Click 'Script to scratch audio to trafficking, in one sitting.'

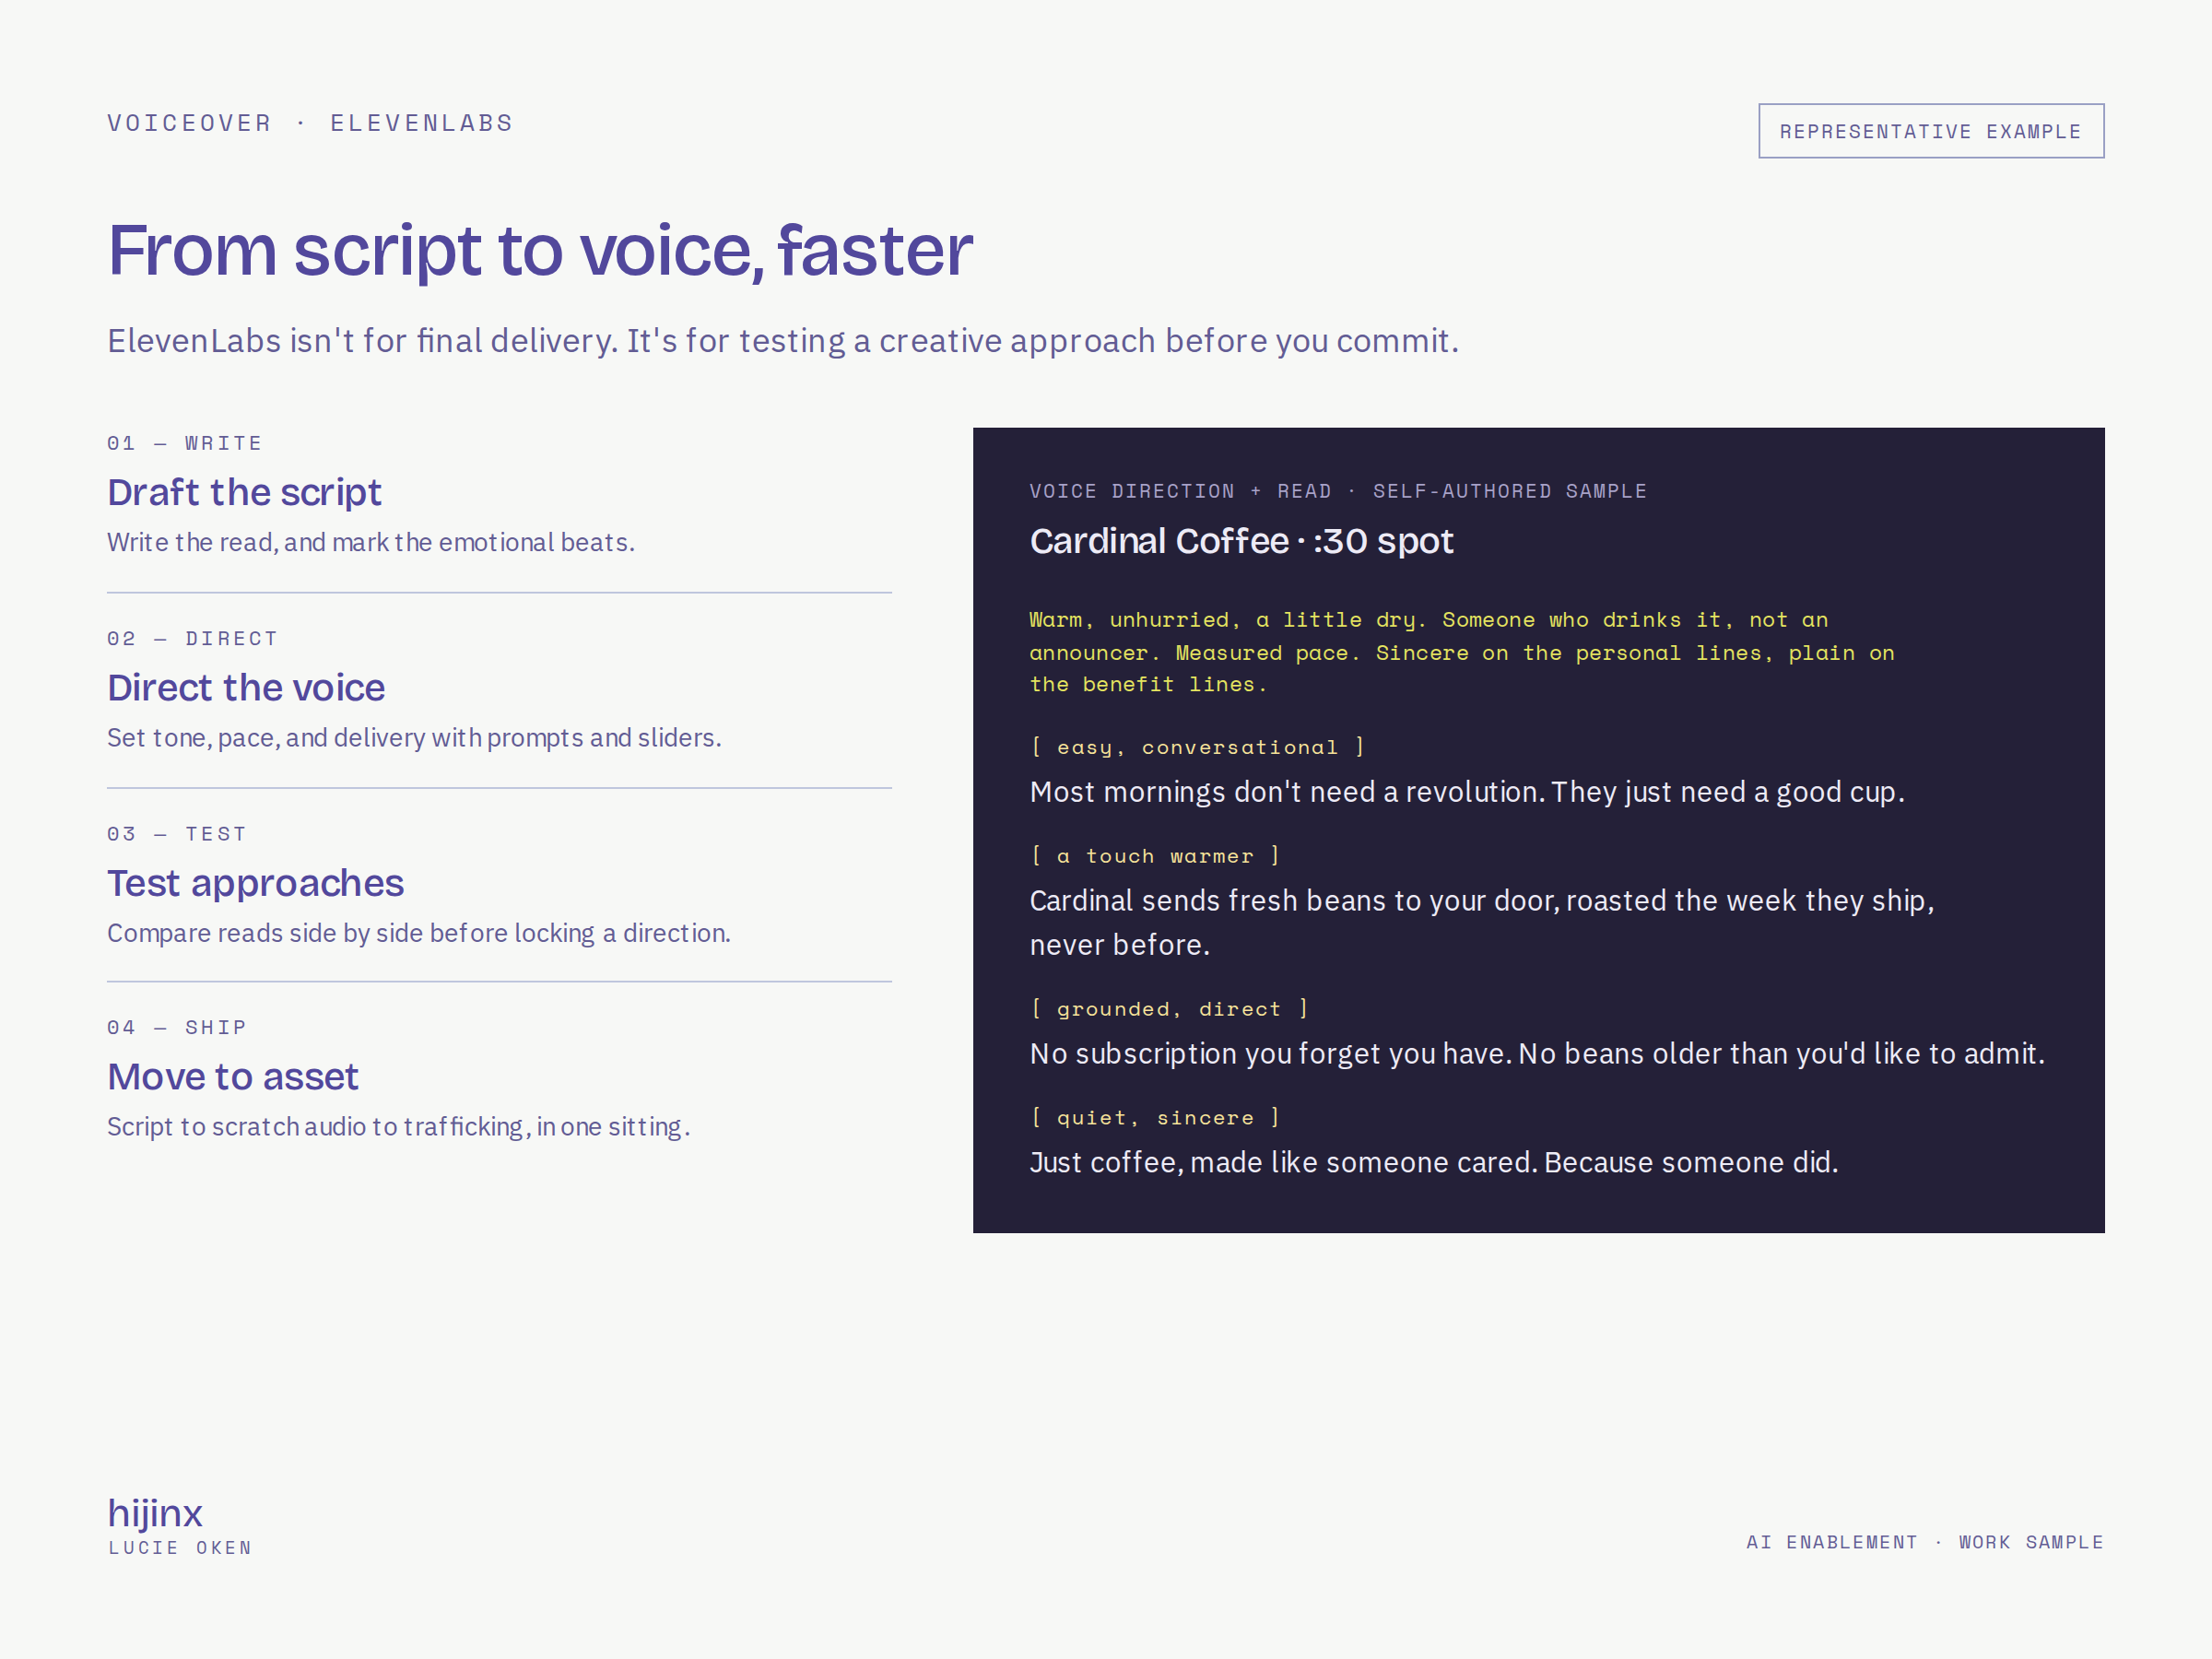click(x=398, y=1126)
